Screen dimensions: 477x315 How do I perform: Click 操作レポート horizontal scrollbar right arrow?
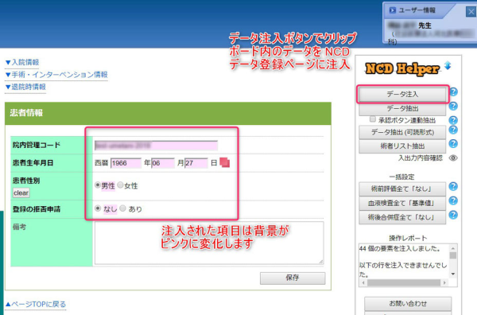[x=444, y=282]
